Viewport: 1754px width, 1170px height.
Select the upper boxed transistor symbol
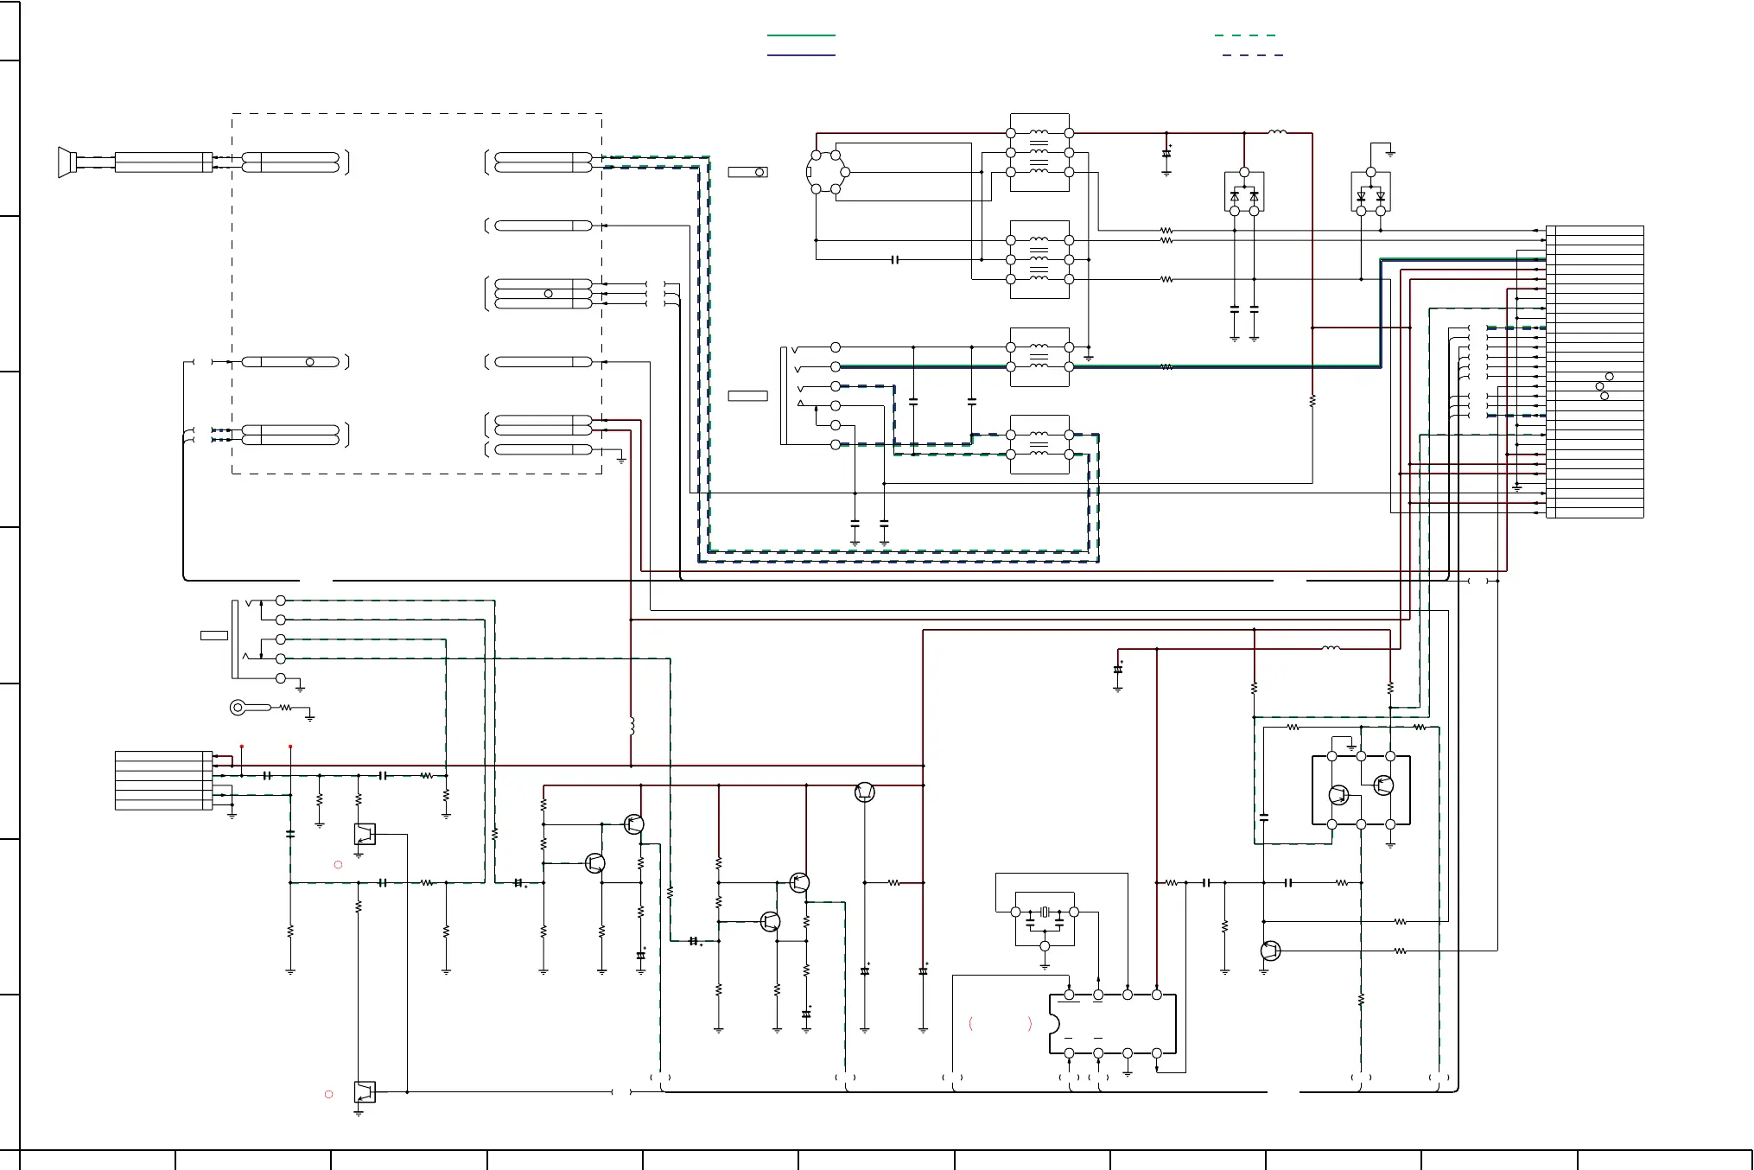coord(365,834)
